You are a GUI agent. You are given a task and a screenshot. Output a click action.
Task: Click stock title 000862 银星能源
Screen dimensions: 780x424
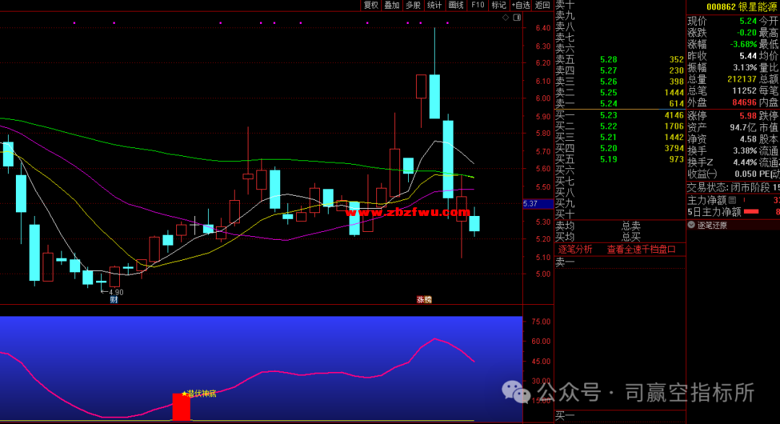(x=742, y=7)
